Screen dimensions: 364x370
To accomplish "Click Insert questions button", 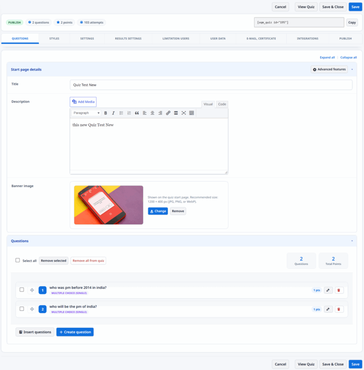I will 35,332.
